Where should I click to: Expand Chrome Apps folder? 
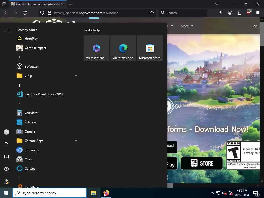(47, 141)
